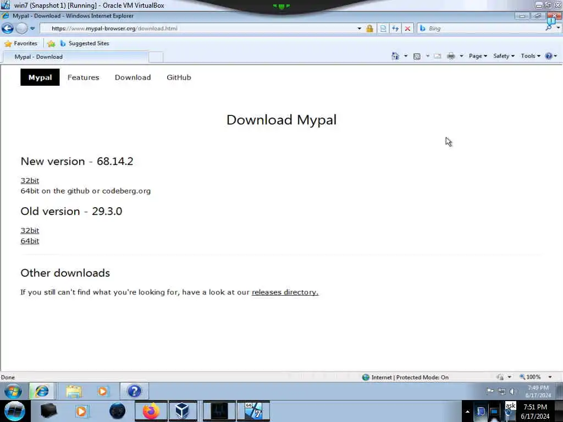
Task: Open the Page menu
Action: coord(478,56)
